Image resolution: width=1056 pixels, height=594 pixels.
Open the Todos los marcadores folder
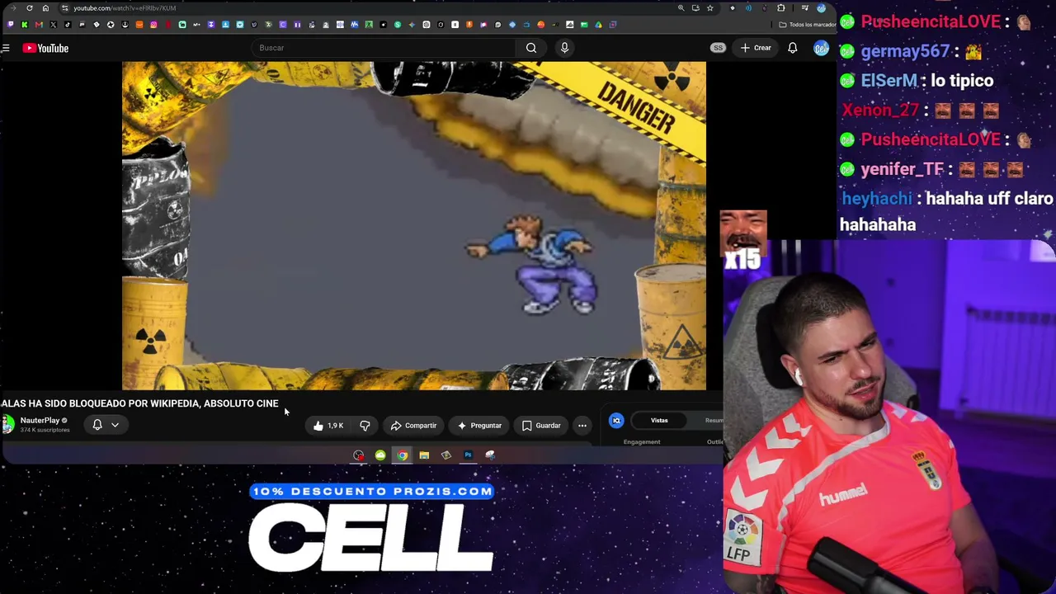click(x=806, y=25)
